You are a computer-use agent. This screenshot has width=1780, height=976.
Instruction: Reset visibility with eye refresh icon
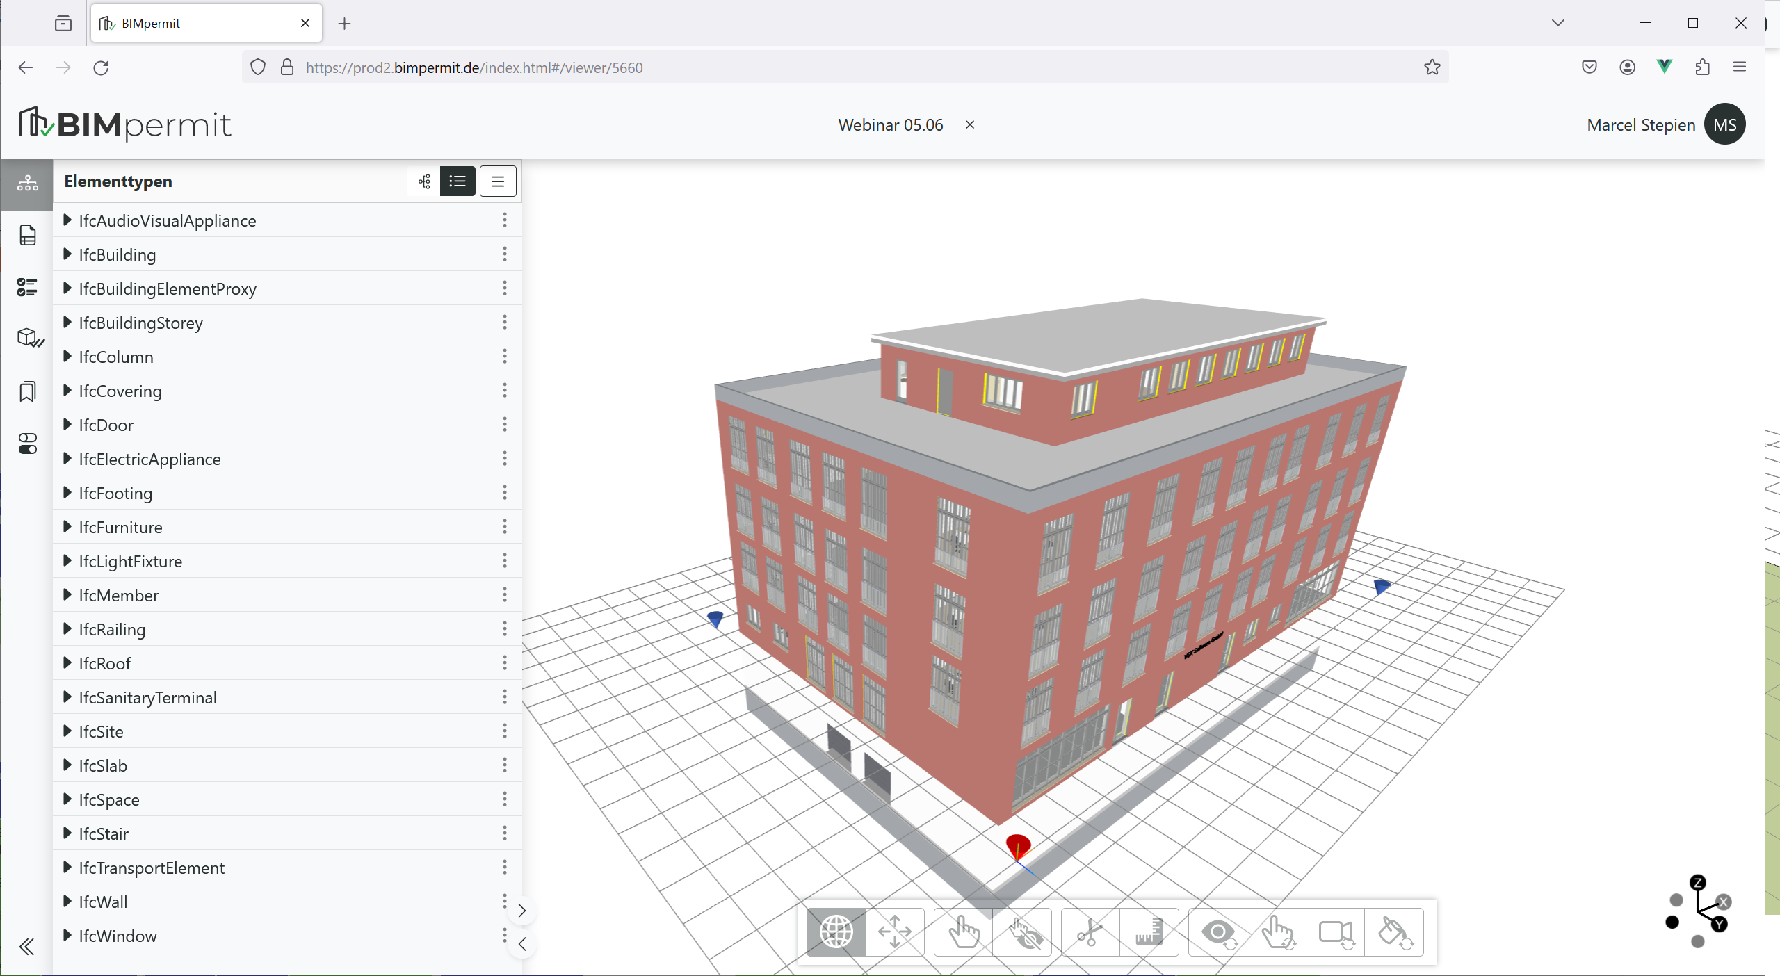[1218, 932]
